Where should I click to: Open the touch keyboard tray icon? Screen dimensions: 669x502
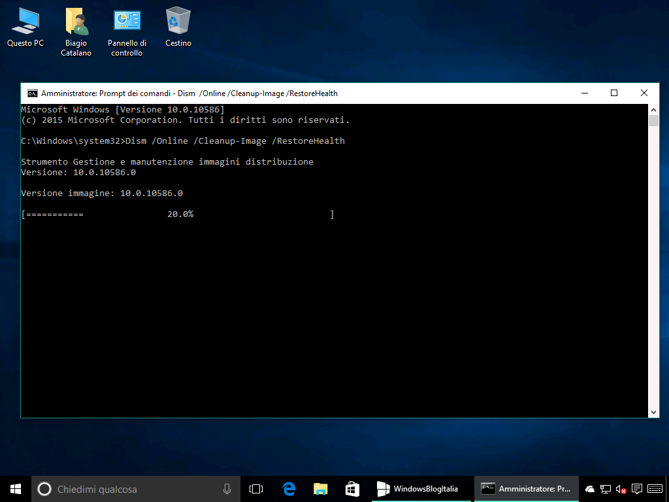pyautogui.click(x=654, y=489)
